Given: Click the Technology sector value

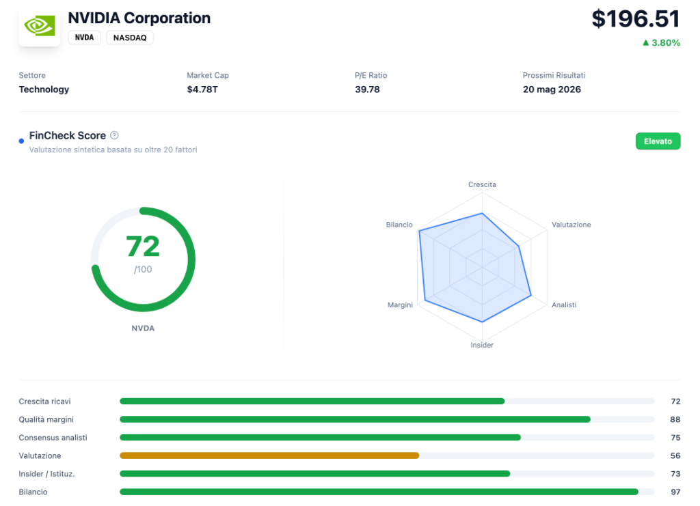Looking at the screenshot, I should (44, 89).
